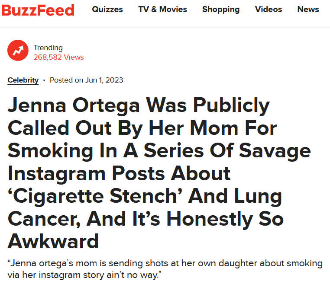The width and height of the screenshot is (330, 284).
Task: Click the word "Awkward" in headline
Action: [53, 242]
